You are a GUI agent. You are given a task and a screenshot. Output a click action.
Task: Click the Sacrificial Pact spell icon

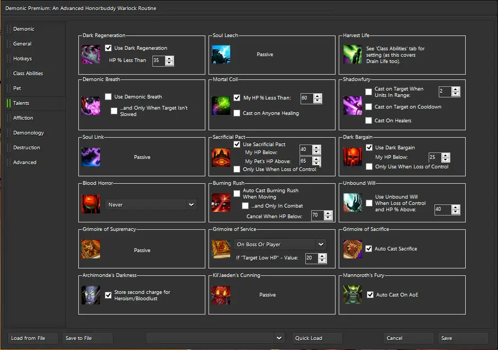pos(221,157)
